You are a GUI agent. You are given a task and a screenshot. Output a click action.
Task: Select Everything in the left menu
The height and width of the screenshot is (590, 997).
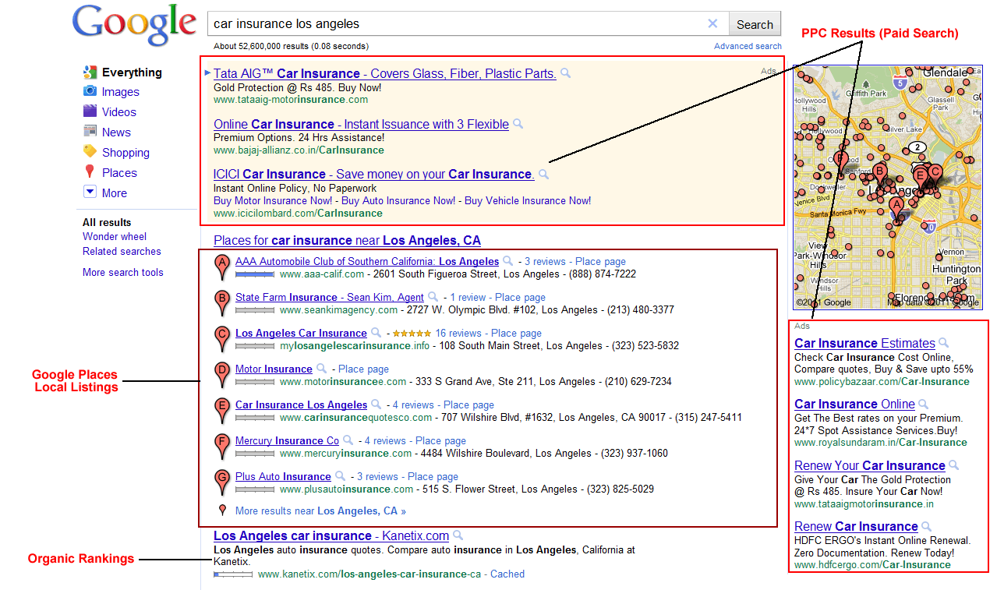pyautogui.click(x=131, y=72)
